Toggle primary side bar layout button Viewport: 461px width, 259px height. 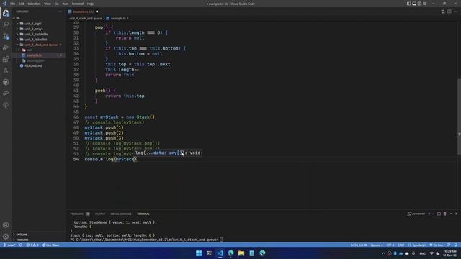pos(408,4)
